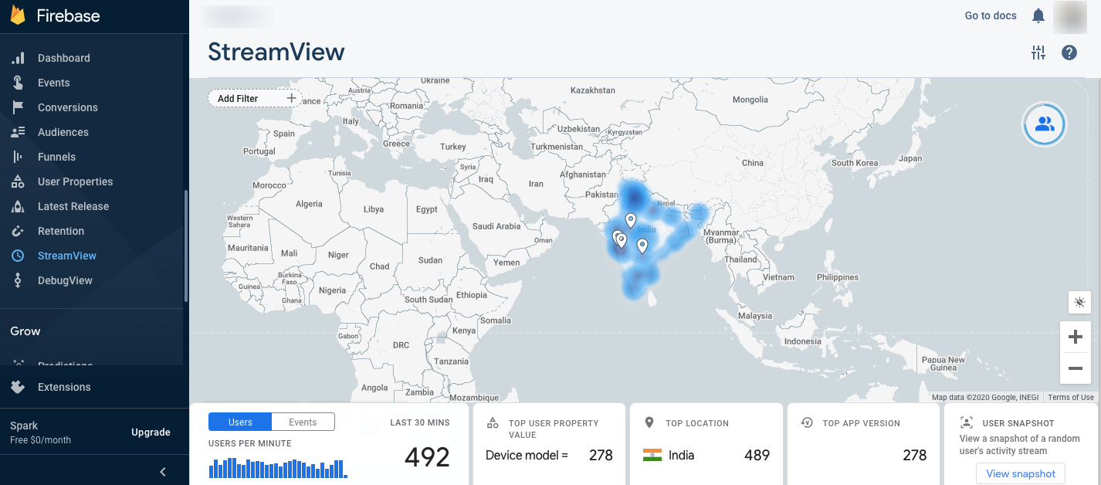This screenshot has width=1101, height=485.
Task: Click the Extensions puzzle icon
Action: [18, 387]
